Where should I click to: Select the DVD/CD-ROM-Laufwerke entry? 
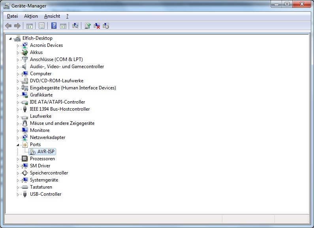(56, 81)
